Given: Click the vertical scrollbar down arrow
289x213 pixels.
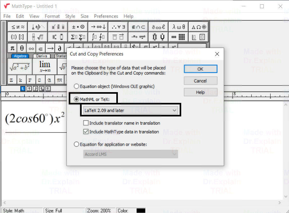Looking at the screenshot, I should tap(286, 196).
